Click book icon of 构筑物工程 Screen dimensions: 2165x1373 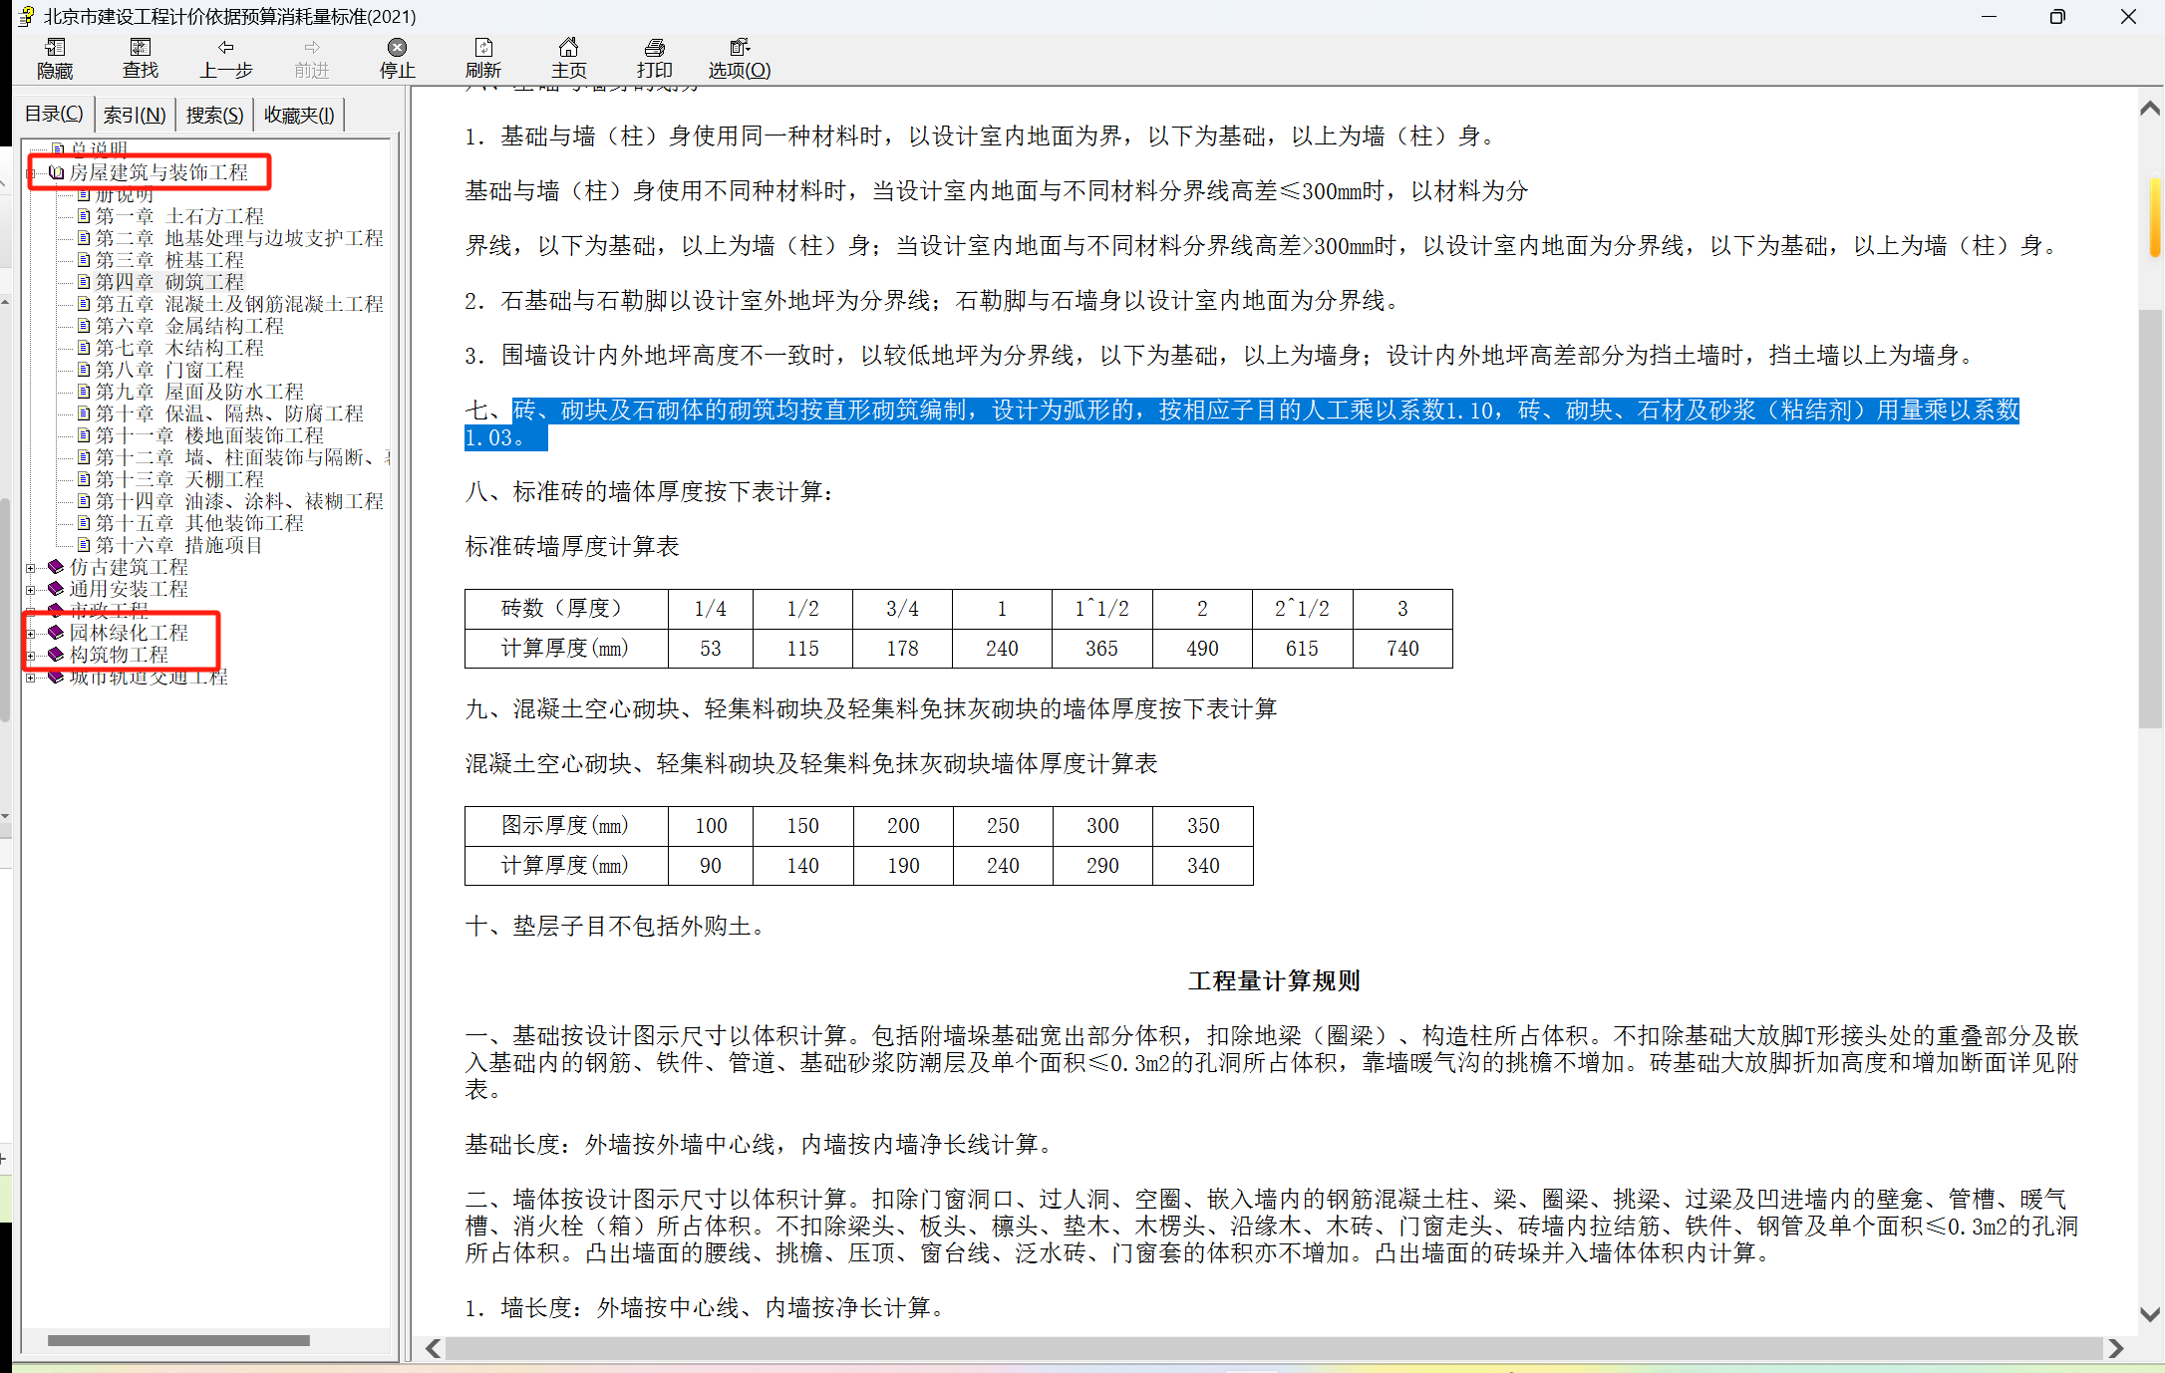tap(56, 655)
